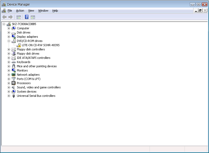The height and width of the screenshot is (153, 209).
Task: Expand the Computer node
Action: pyautogui.click(x=9, y=28)
